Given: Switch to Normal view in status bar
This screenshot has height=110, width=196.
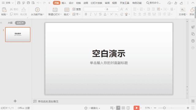Looking at the screenshot, I should [118, 108].
